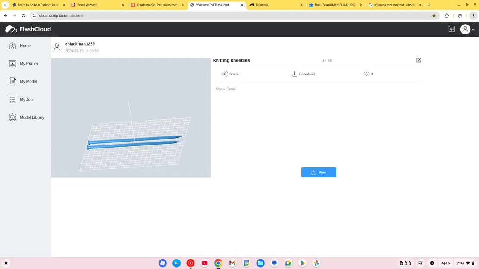This screenshot has width=479, height=269.
Task: Open YouTube from the shelf
Action: pos(204,263)
